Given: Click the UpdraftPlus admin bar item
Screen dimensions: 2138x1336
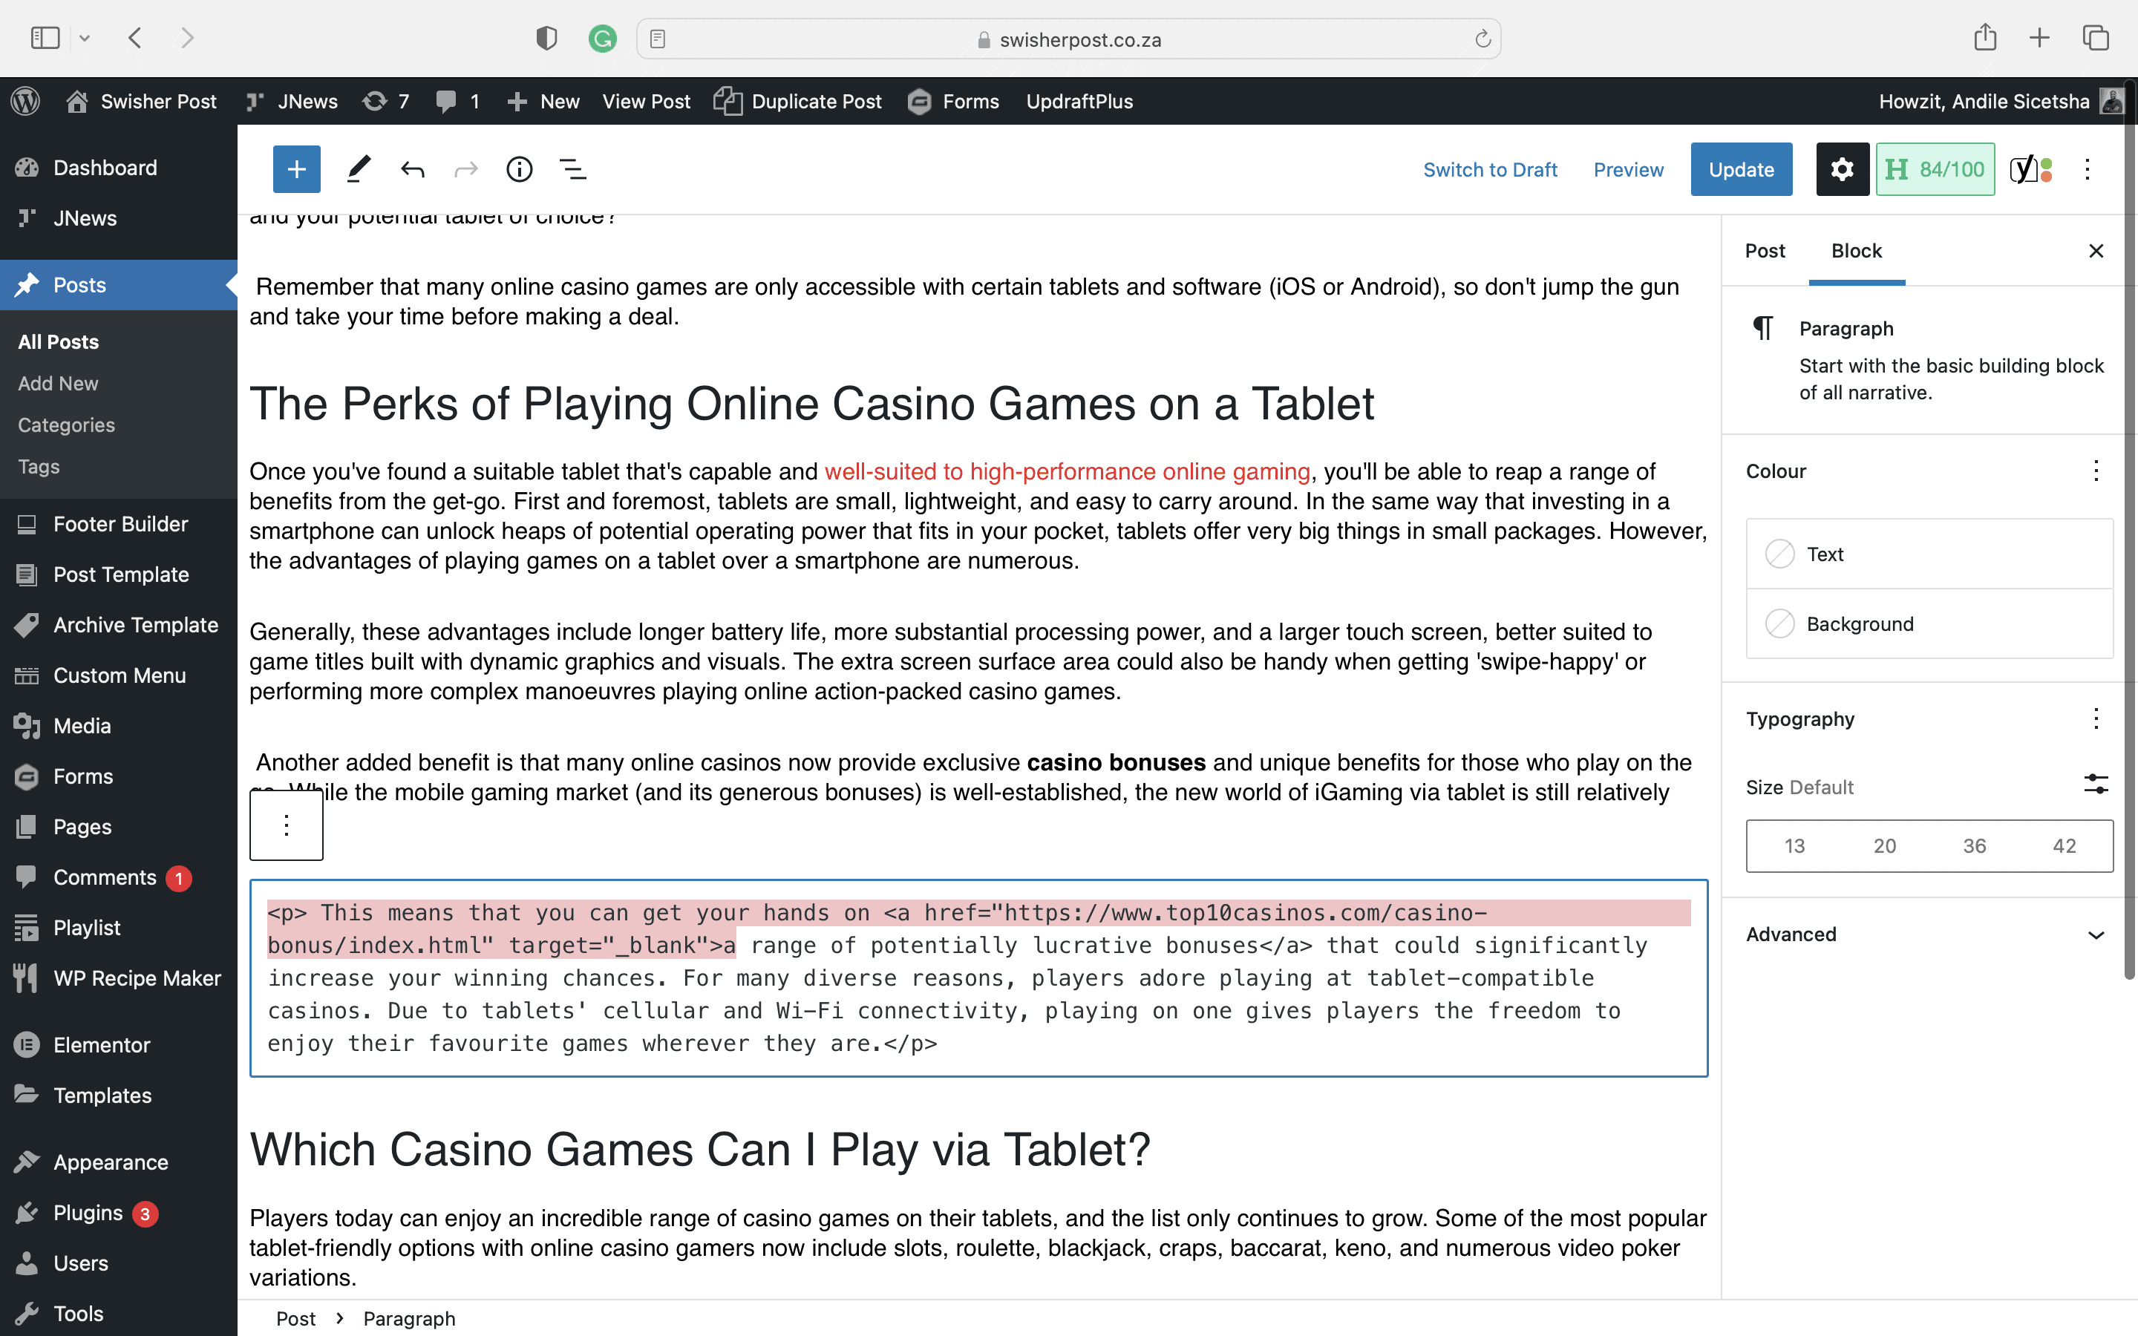Looking at the screenshot, I should click(x=1079, y=102).
